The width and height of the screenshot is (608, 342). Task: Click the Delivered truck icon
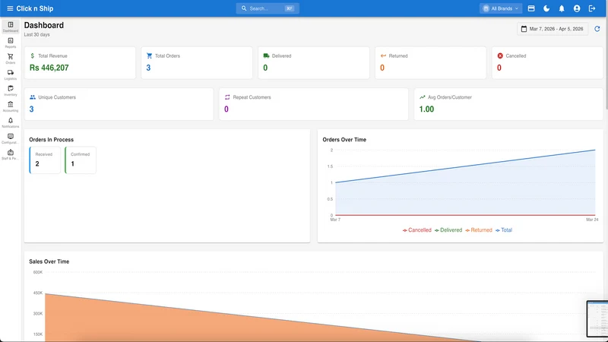tap(266, 55)
